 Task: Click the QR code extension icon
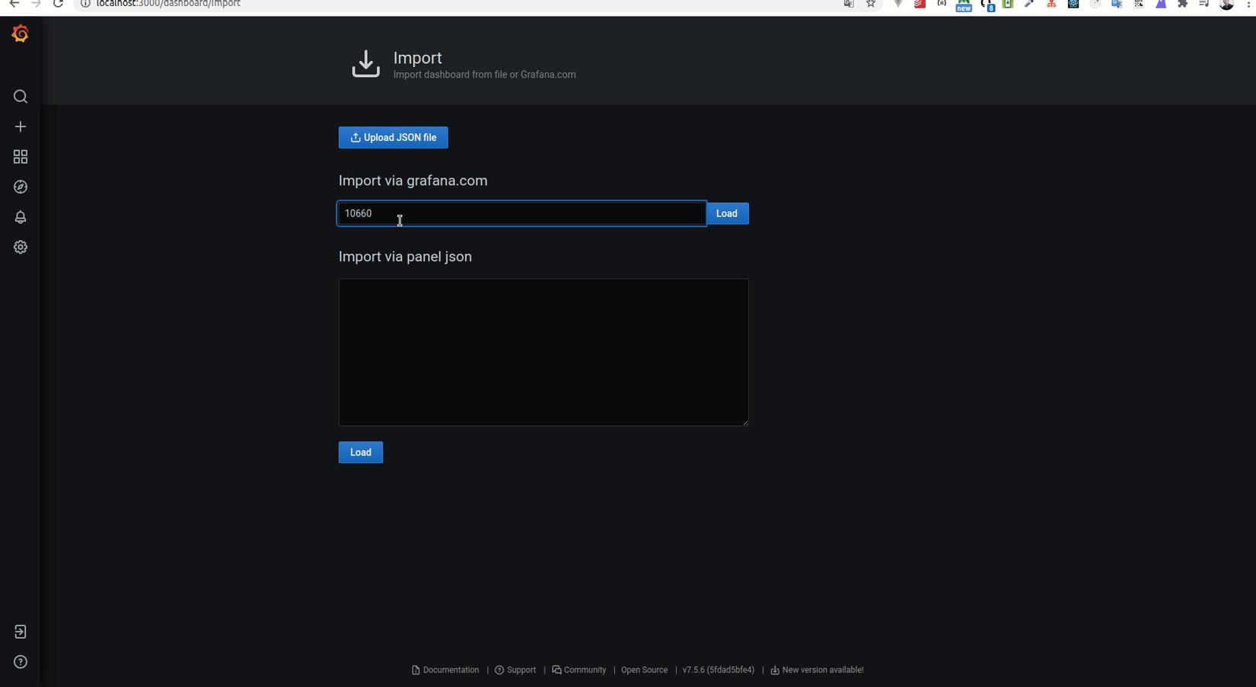[1139, 4]
